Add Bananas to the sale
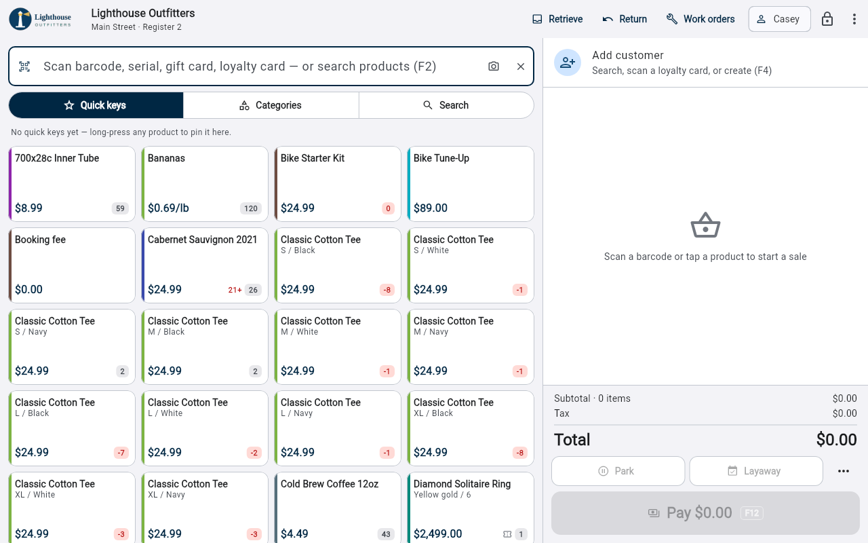Screen dimensions: 868x543 (205, 184)
